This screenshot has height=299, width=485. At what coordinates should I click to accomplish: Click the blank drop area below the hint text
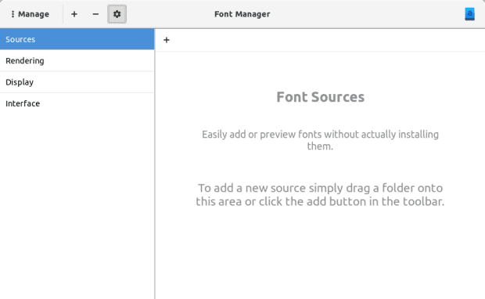click(320, 254)
